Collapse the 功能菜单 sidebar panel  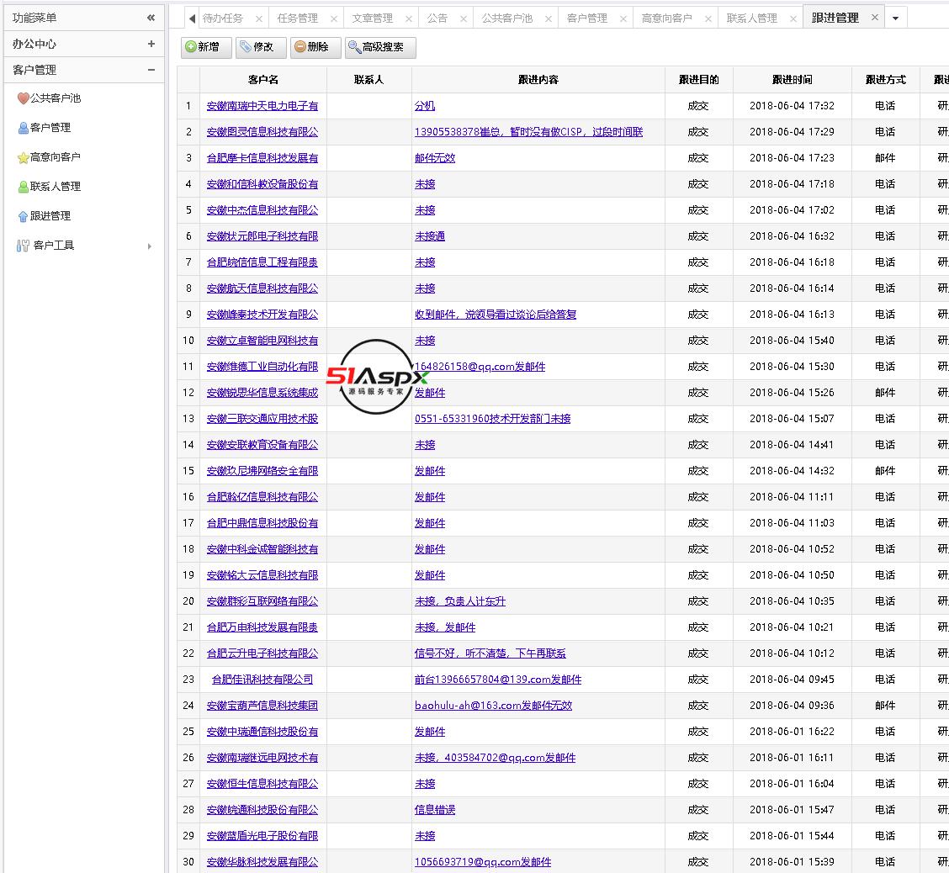pyautogui.click(x=151, y=18)
